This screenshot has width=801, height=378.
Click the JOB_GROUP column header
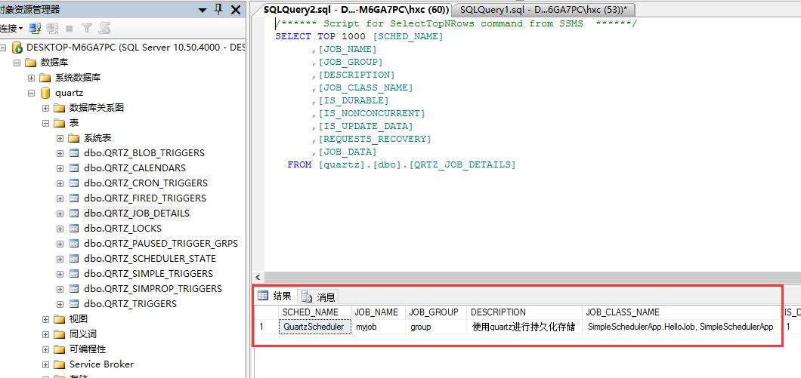[436, 312]
